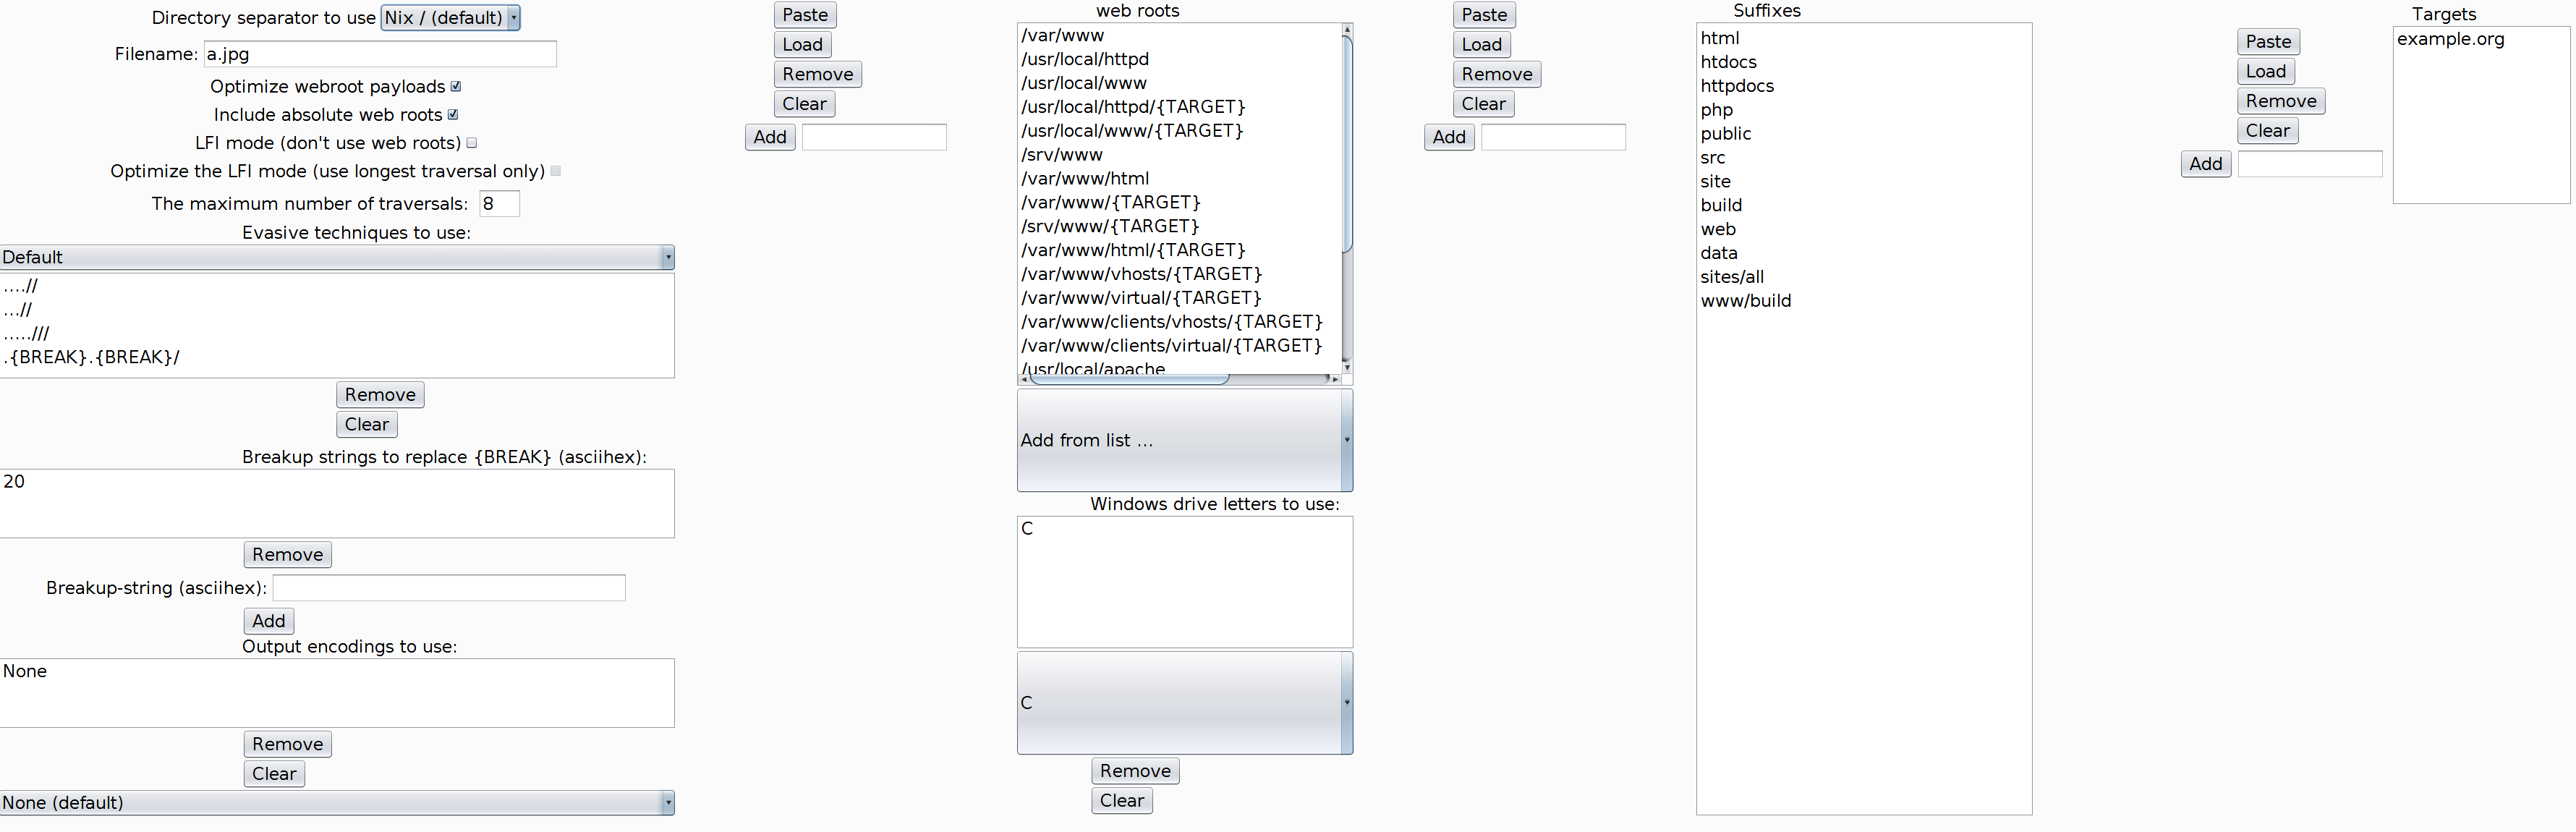Open None (default) encoding dropdown

(337, 803)
